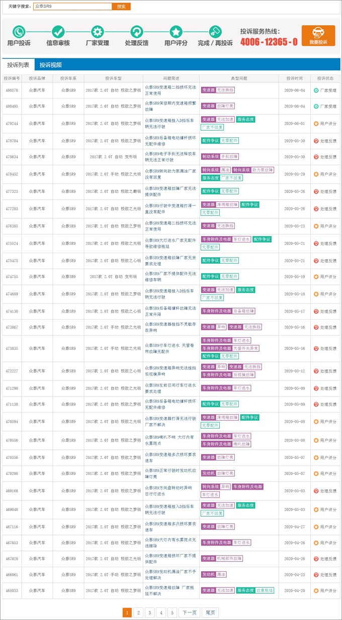This screenshot has width=342, height=620.
Task: Click the 喇叭故障 tag in row 470556
Action: click(x=241, y=444)
